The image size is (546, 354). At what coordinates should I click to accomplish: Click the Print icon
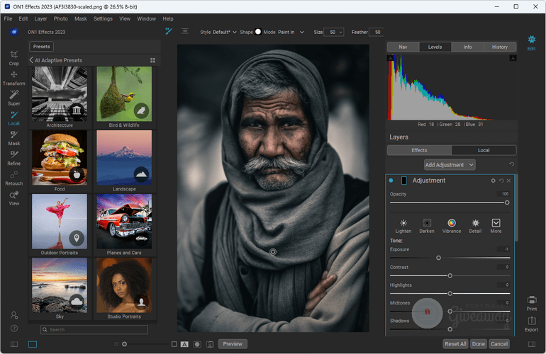tap(531, 303)
